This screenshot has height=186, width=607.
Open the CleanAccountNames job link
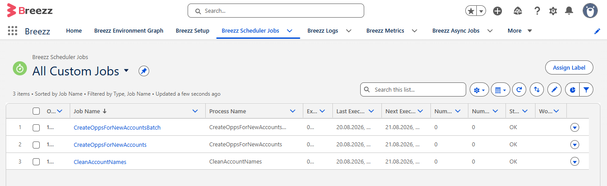click(100, 162)
